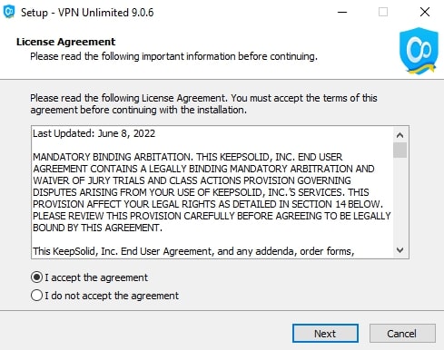Click the VPN Unlimited icon in title bar
This screenshot has width=444, height=350.
[x=9, y=12]
